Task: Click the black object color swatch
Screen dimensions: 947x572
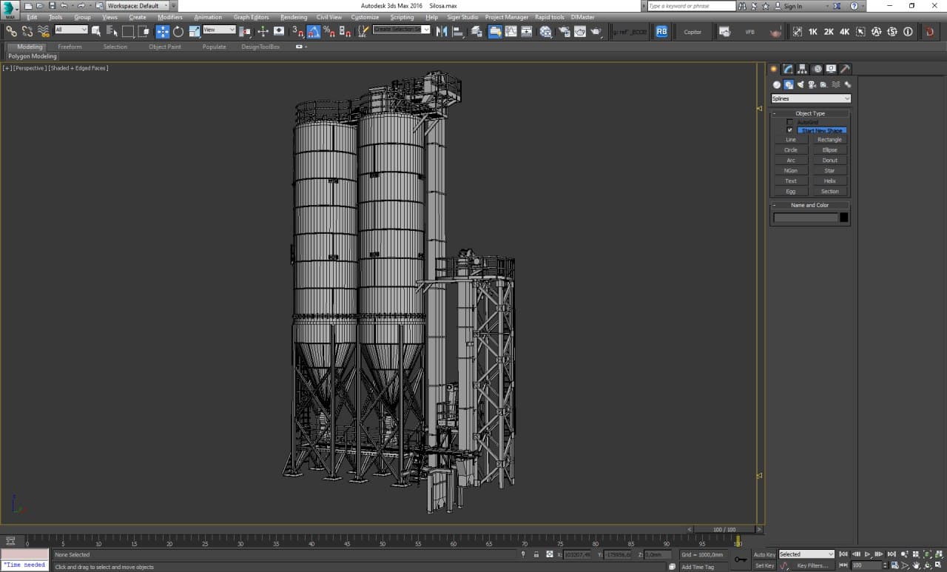Action: 843,218
